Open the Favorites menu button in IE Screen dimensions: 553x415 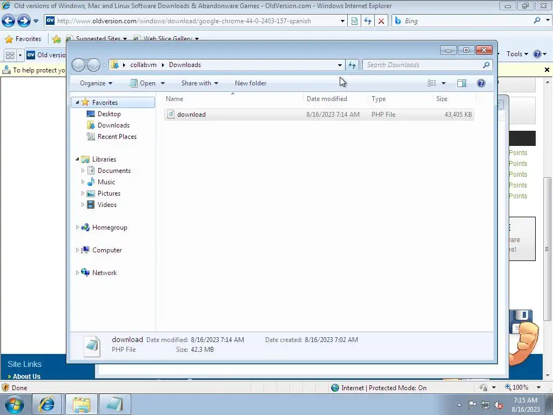23,39
